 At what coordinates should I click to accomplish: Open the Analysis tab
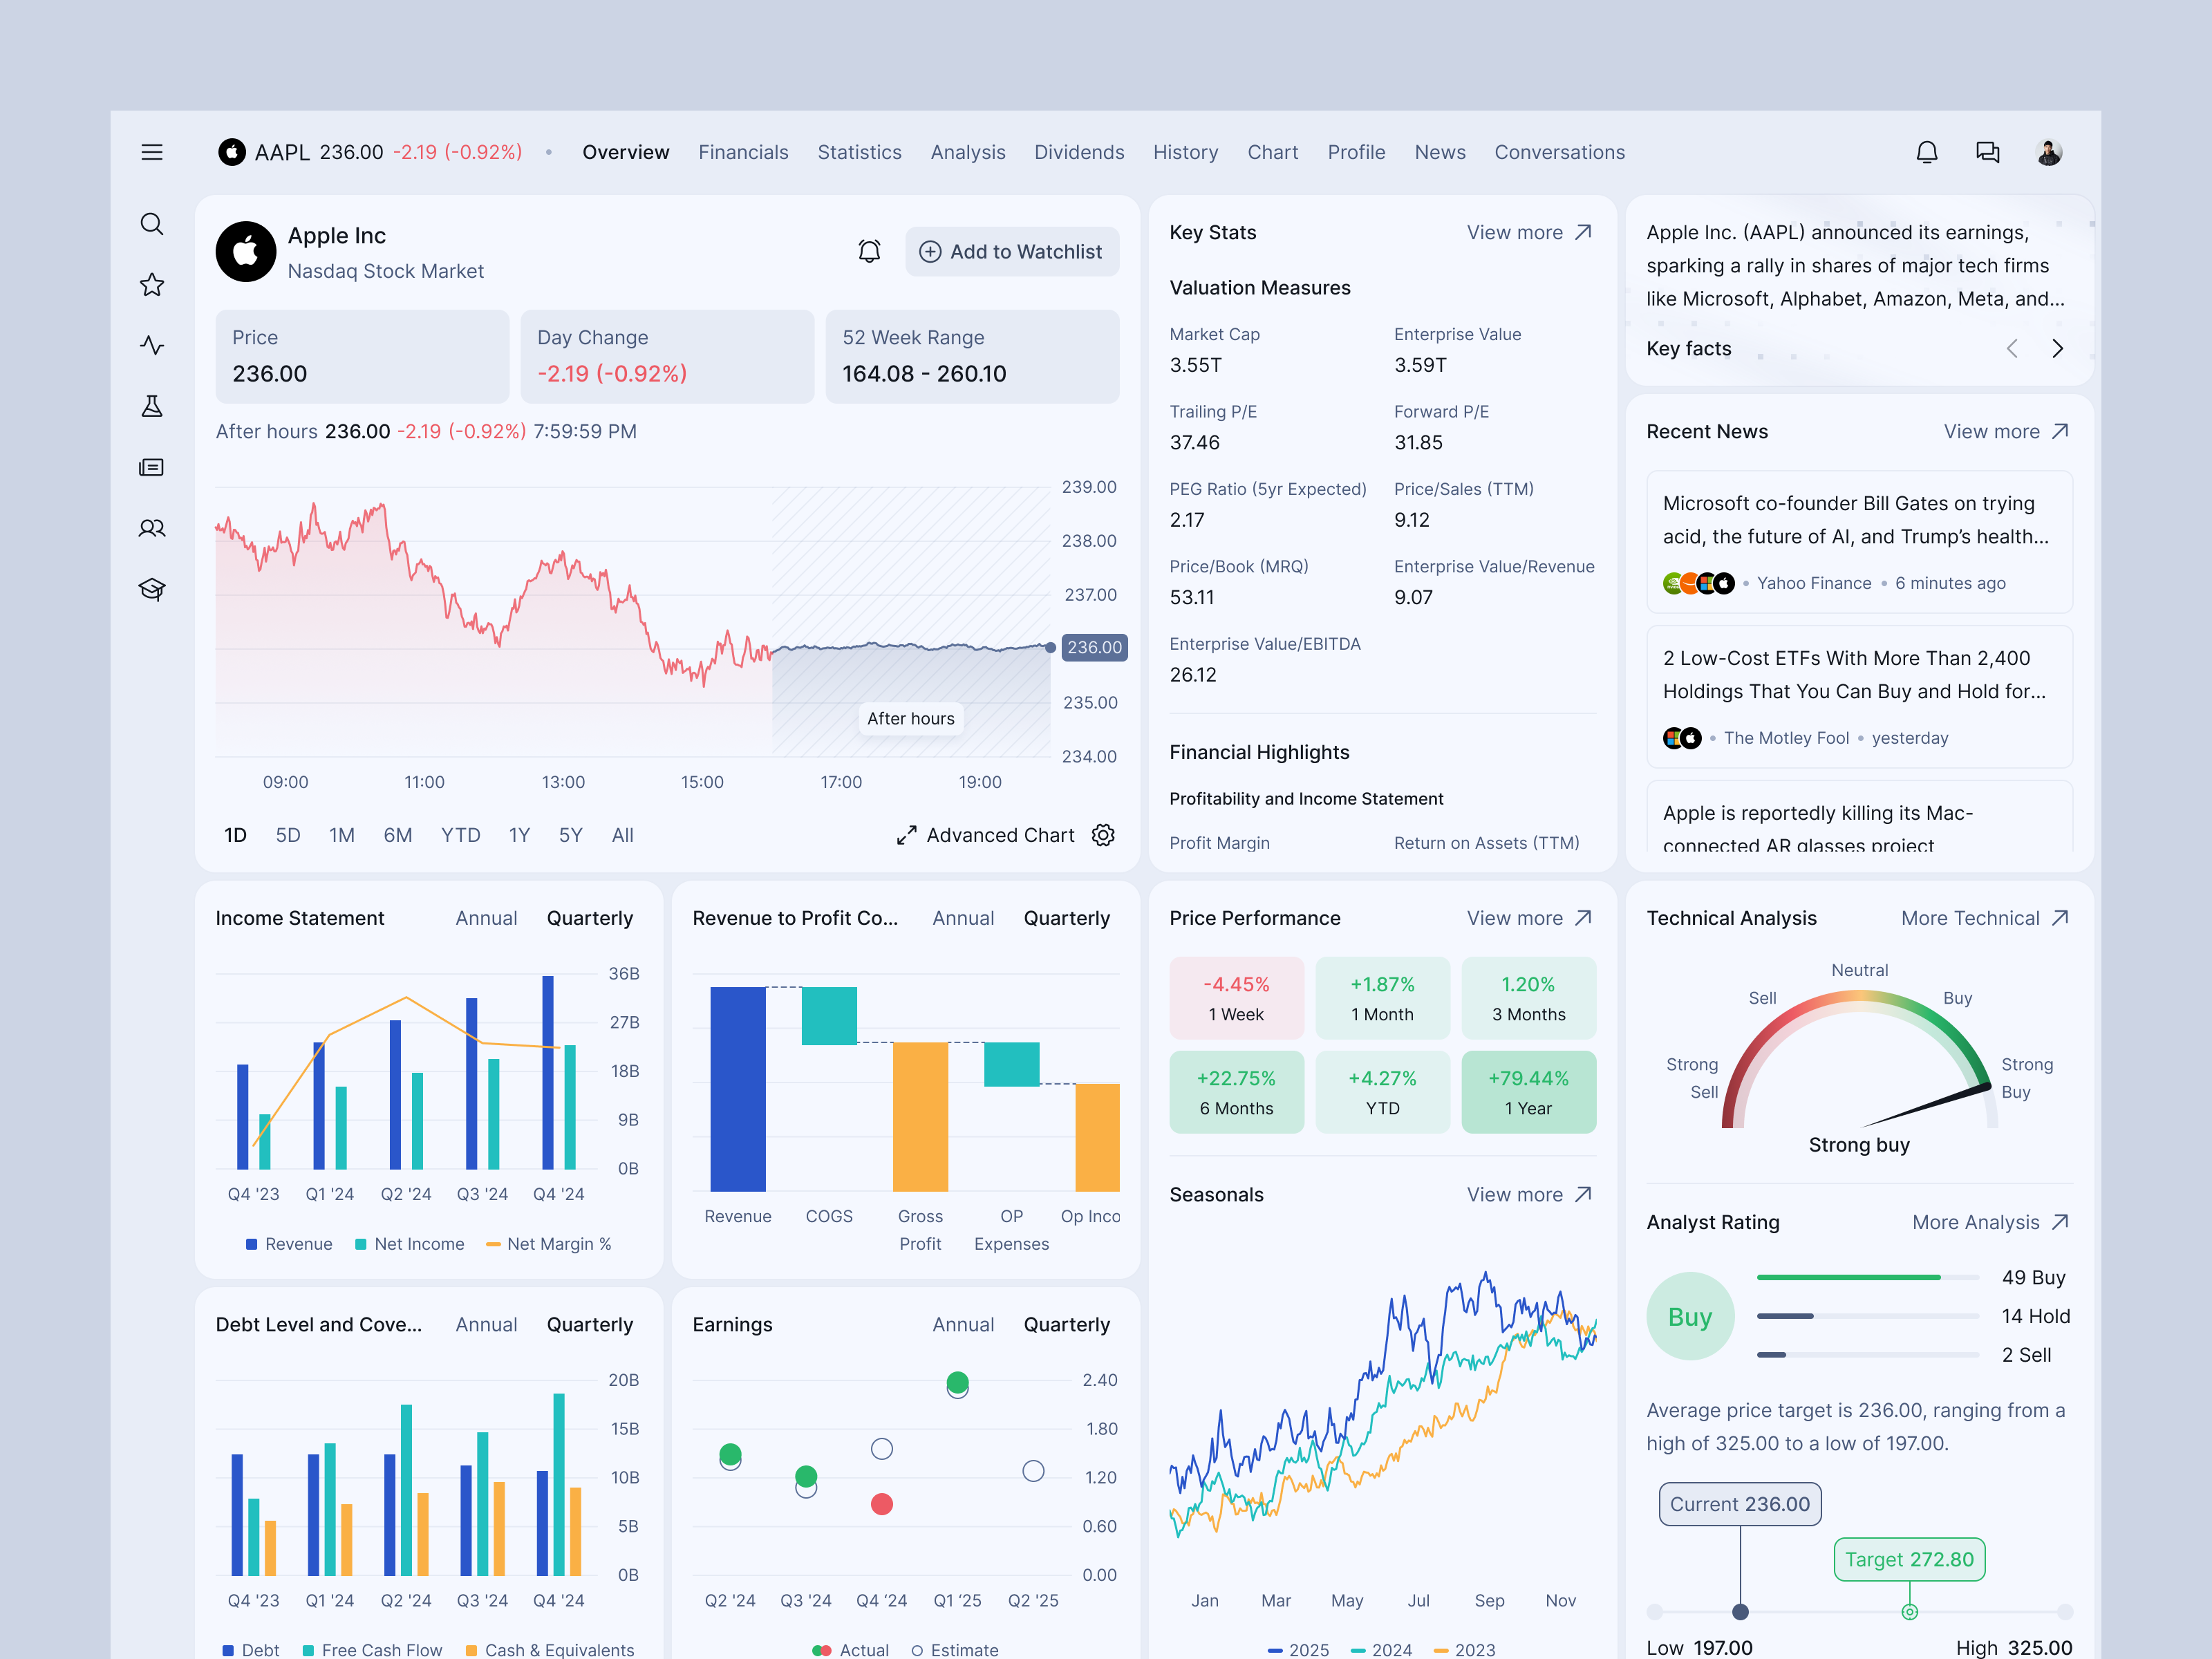tap(968, 152)
